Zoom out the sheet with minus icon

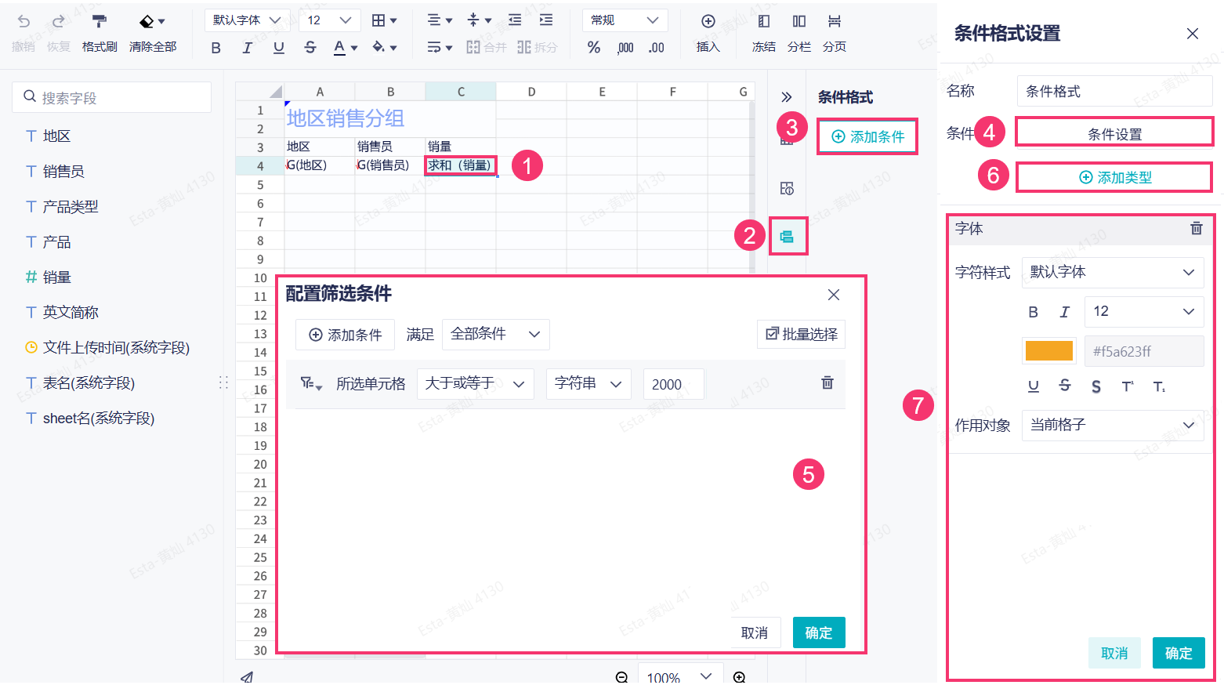coord(621,677)
